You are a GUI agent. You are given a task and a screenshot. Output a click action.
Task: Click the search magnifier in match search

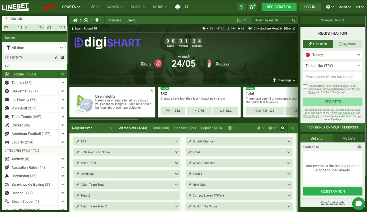point(293,20)
